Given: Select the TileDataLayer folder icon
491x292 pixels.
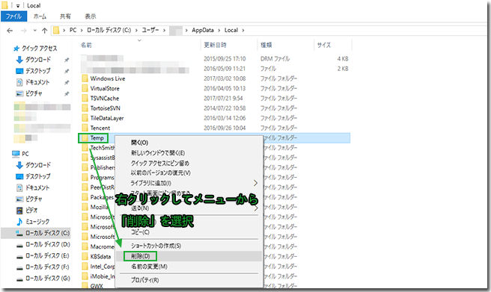Looking at the screenshot, I should coord(85,118).
